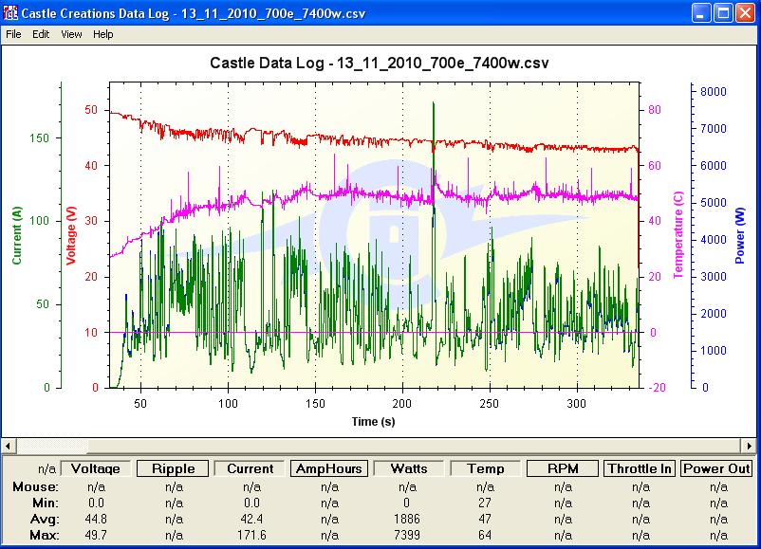Click the 'Power (W)' axis label
Image resolution: width=761 pixels, height=549 pixels.
pos(739,236)
